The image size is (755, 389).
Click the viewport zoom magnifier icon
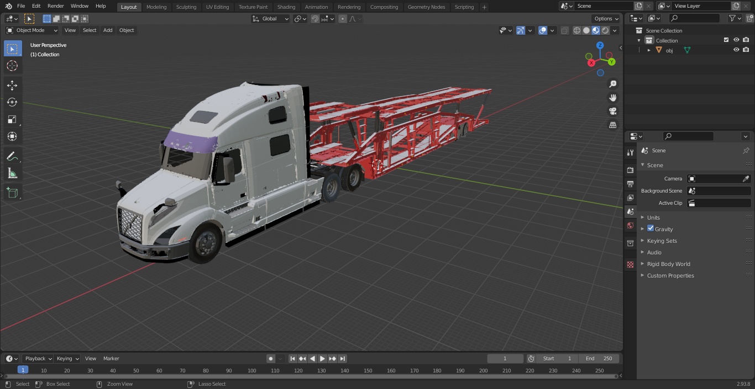tap(613, 84)
